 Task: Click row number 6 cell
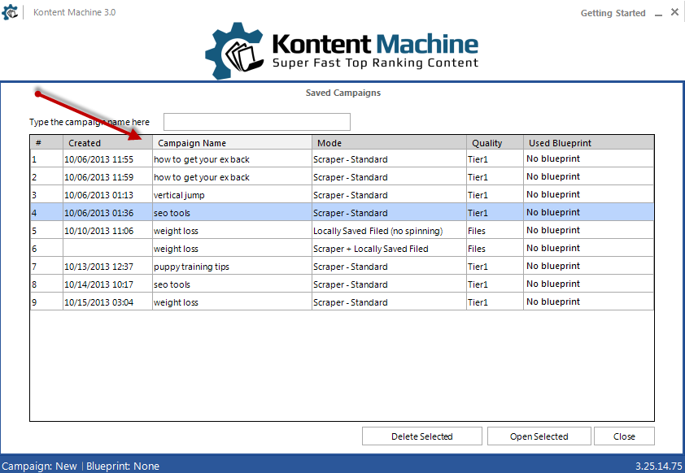tap(46, 249)
